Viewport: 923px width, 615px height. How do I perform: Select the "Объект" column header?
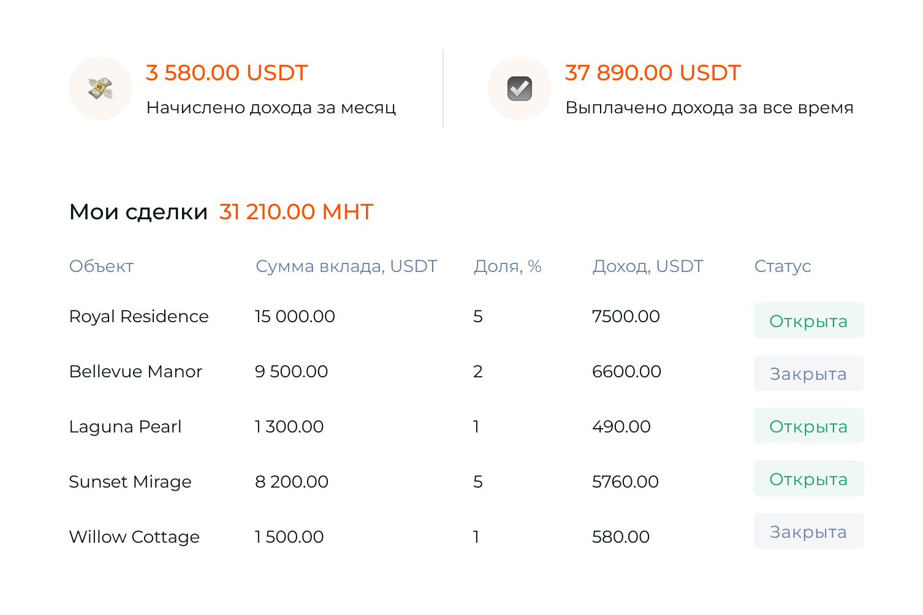tap(101, 266)
